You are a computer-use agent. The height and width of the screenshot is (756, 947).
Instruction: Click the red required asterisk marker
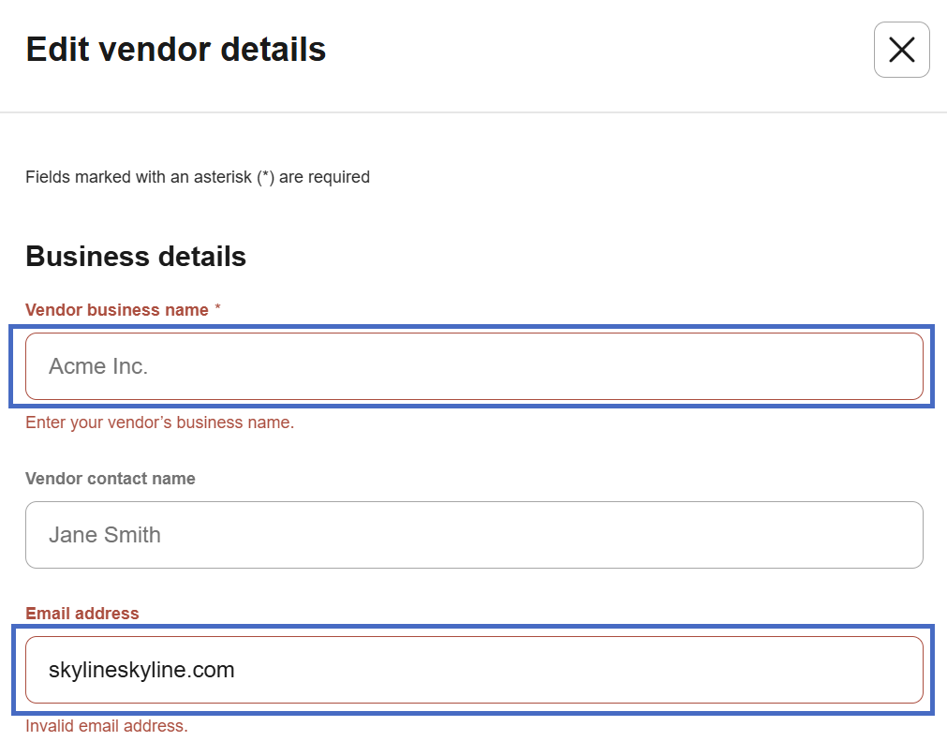[217, 309]
